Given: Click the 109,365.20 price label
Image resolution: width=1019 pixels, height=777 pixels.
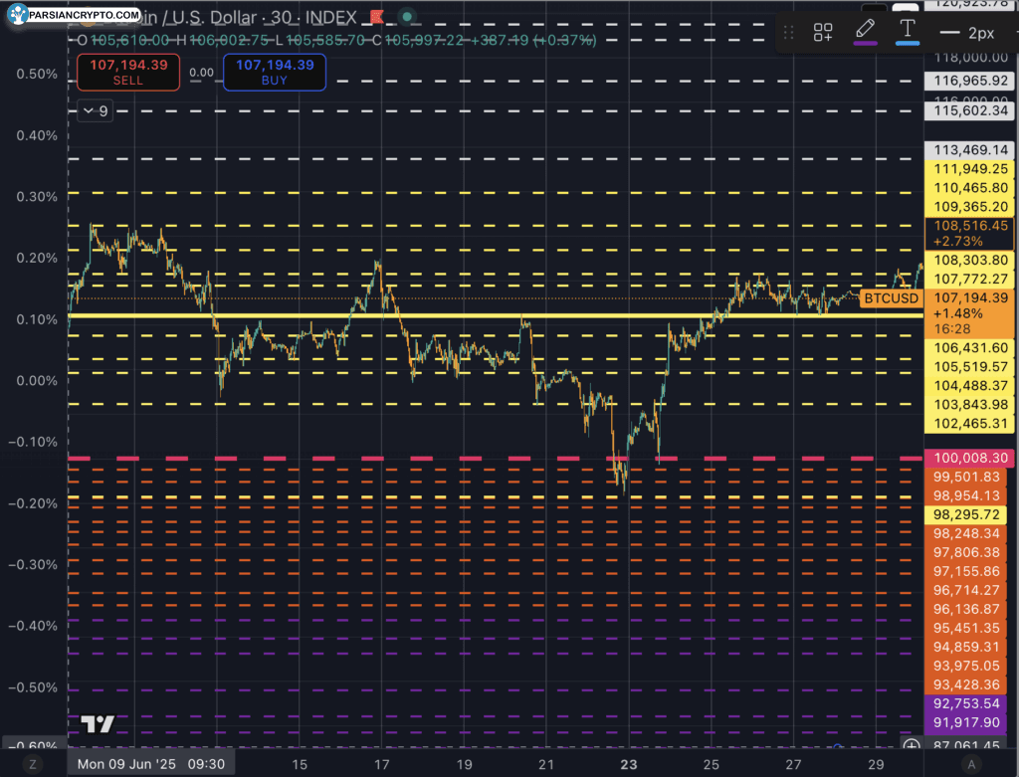Looking at the screenshot, I should [x=969, y=207].
